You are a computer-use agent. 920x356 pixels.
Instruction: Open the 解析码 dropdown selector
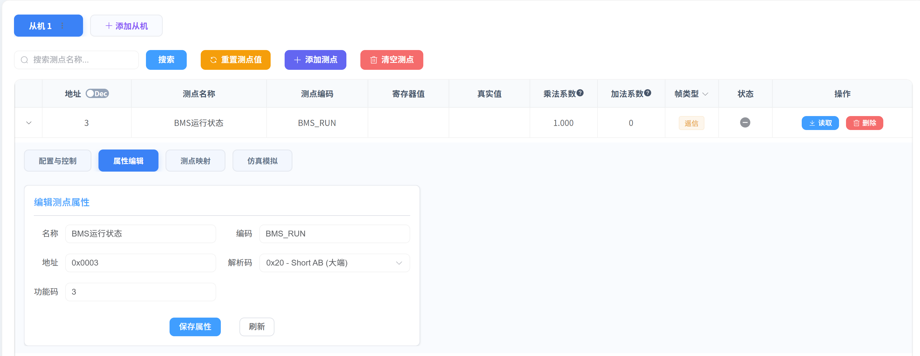coord(334,263)
